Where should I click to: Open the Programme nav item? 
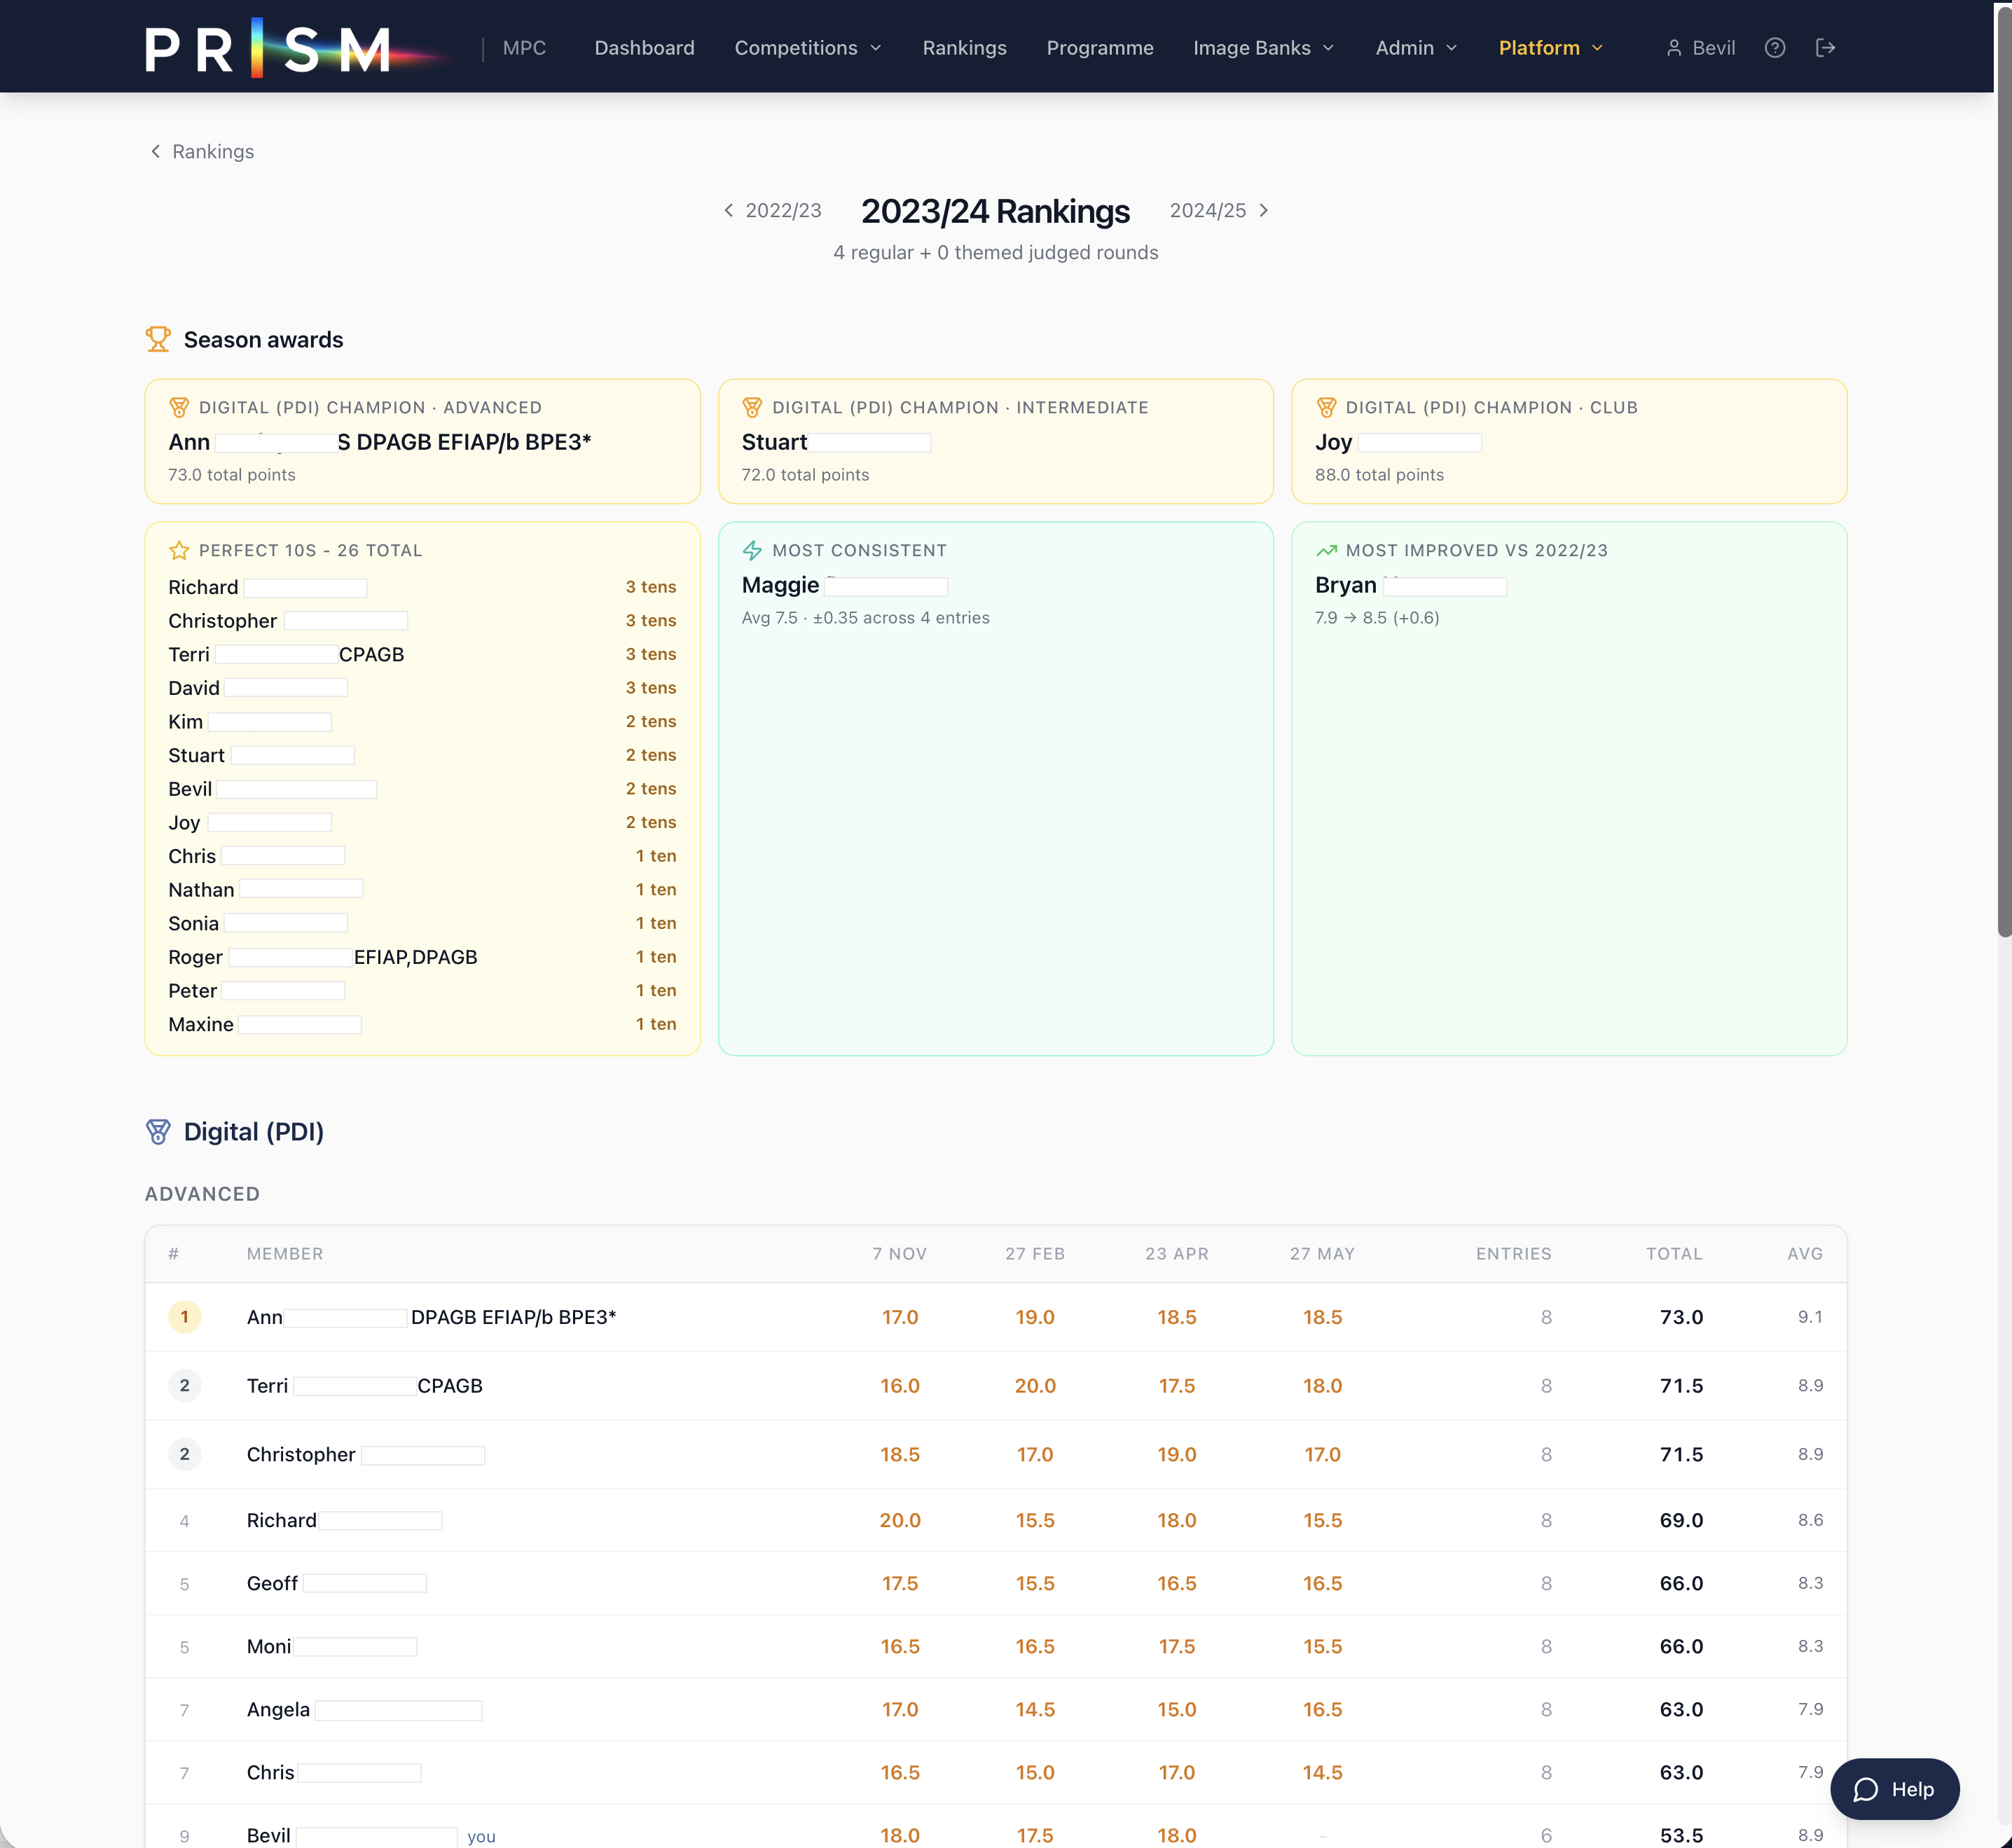[x=1100, y=48]
